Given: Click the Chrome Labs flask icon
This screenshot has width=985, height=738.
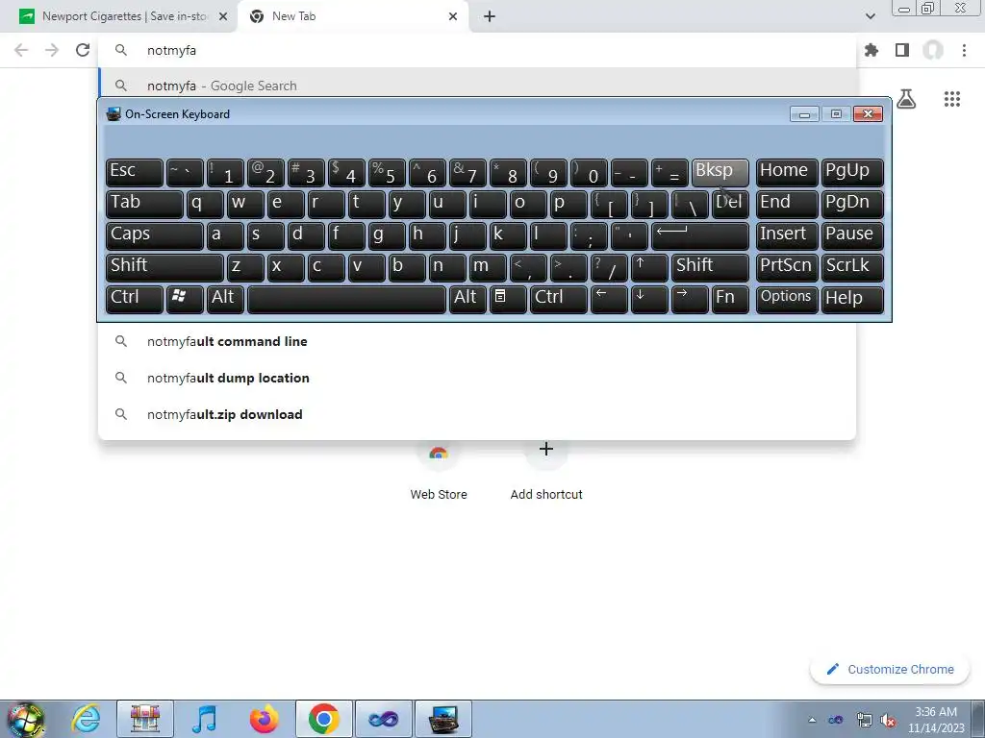Looking at the screenshot, I should tap(906, 99).
